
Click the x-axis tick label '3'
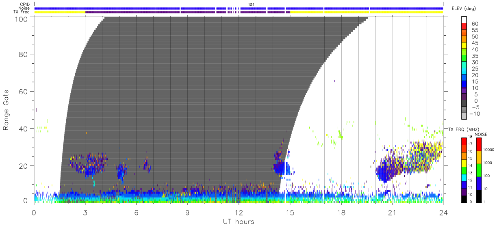point(85,212)
